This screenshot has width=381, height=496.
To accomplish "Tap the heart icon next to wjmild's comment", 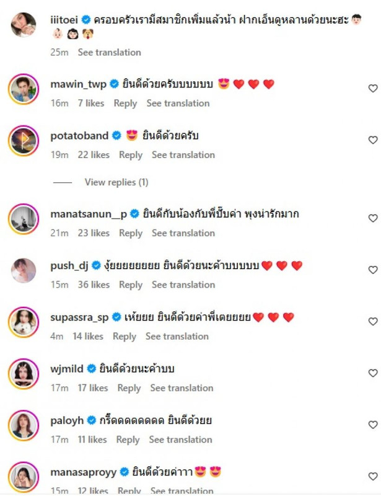I will coord(373,373).
